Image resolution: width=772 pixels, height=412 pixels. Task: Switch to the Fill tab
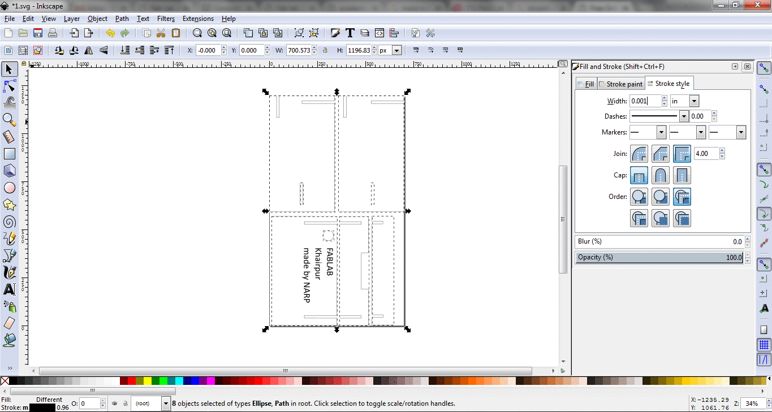pos(585,84)
